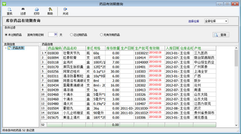The width and height of the screenshot is (241, 134).
Task: Click the green app icon in title bar
Action: tap(4, 4)
